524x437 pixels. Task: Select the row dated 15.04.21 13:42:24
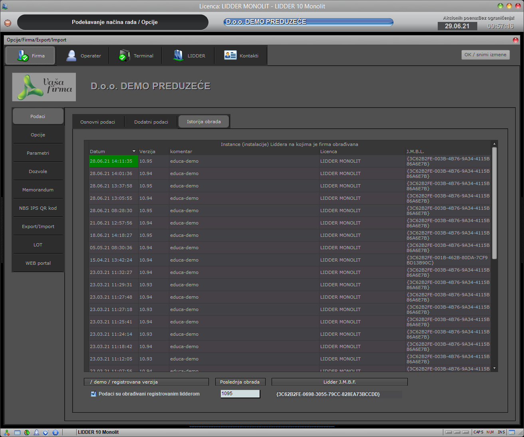(290, 260)
